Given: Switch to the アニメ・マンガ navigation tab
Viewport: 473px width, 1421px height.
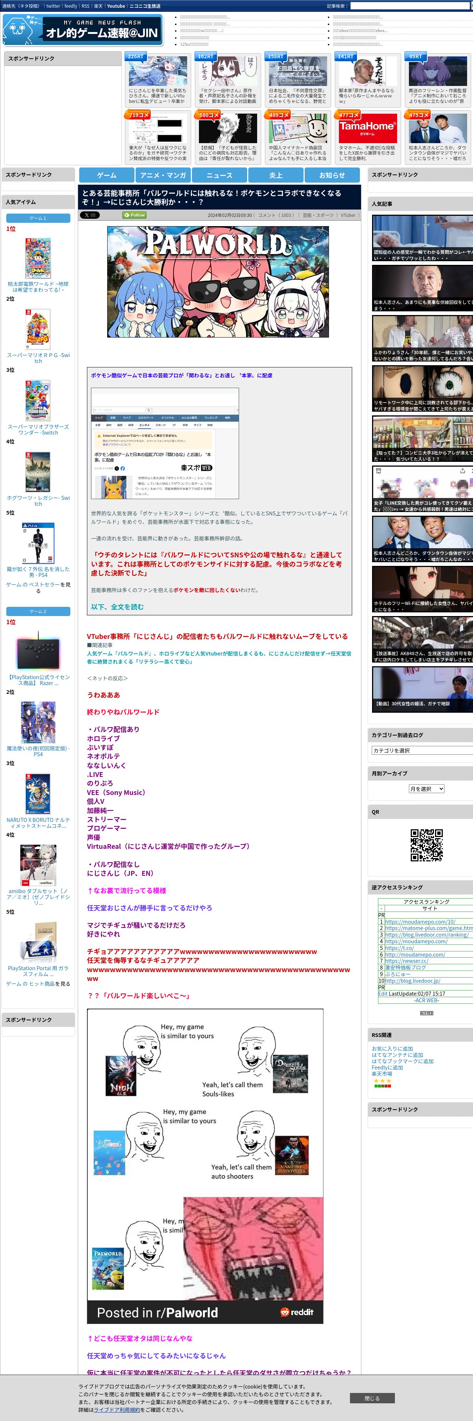Looking at the screenshot, I should click(x=163, y=175).
